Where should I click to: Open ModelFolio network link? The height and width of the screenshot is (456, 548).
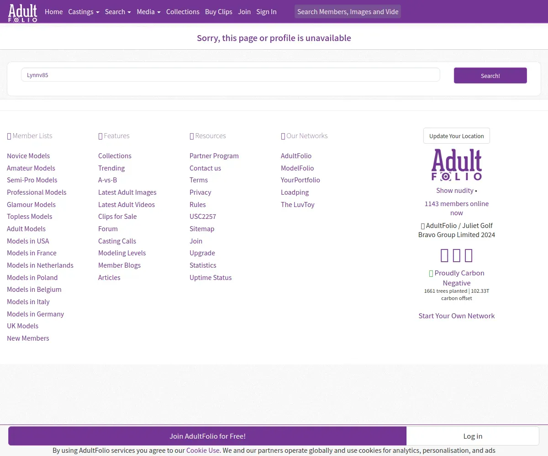(x=297, y=168)
